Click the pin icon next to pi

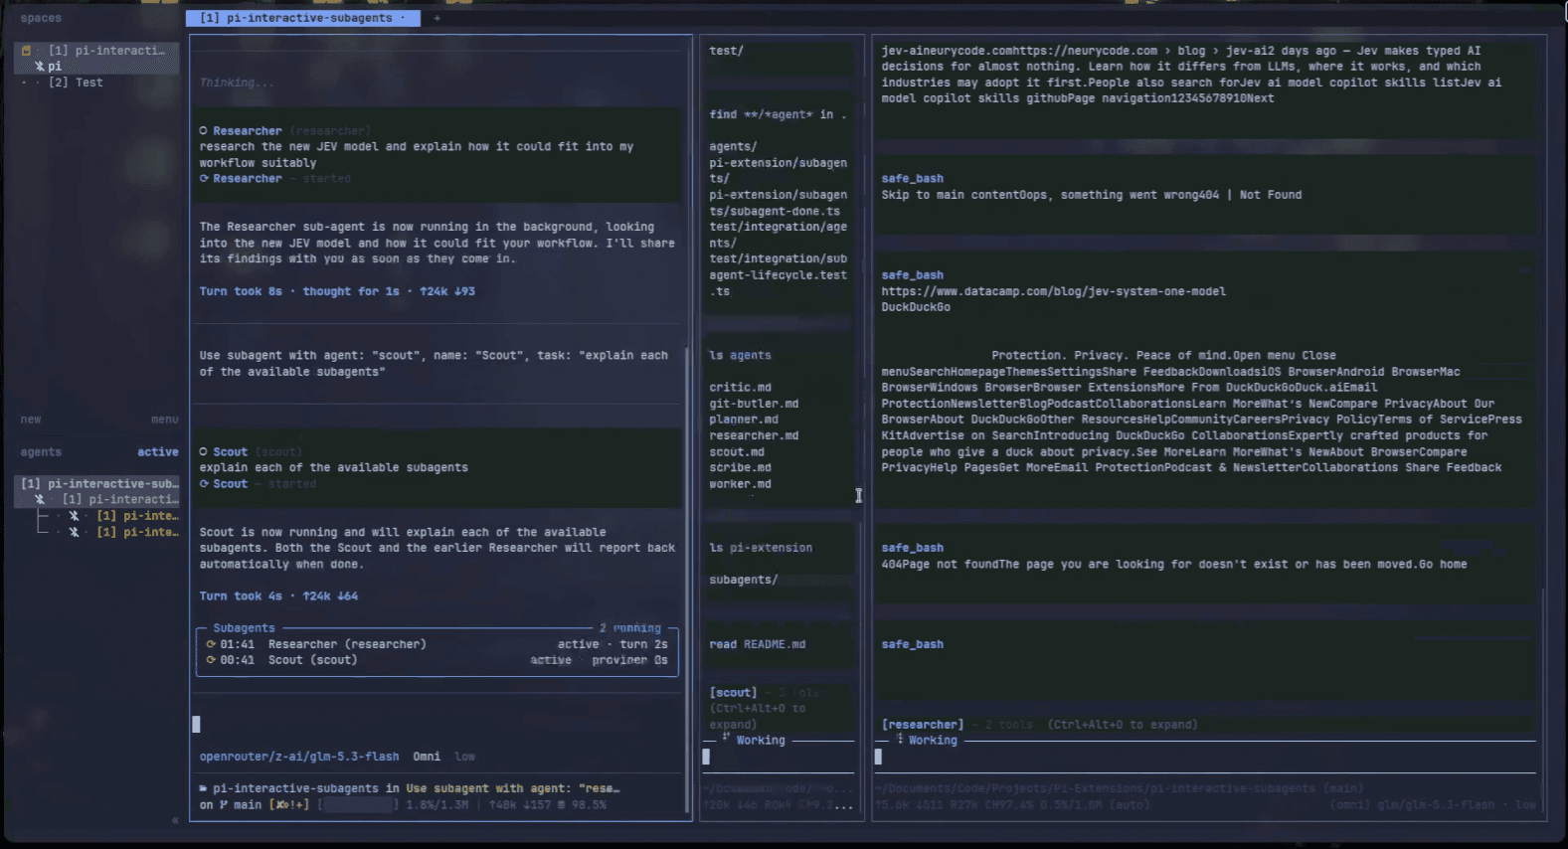pyautogui.click(x=40, y=67)
